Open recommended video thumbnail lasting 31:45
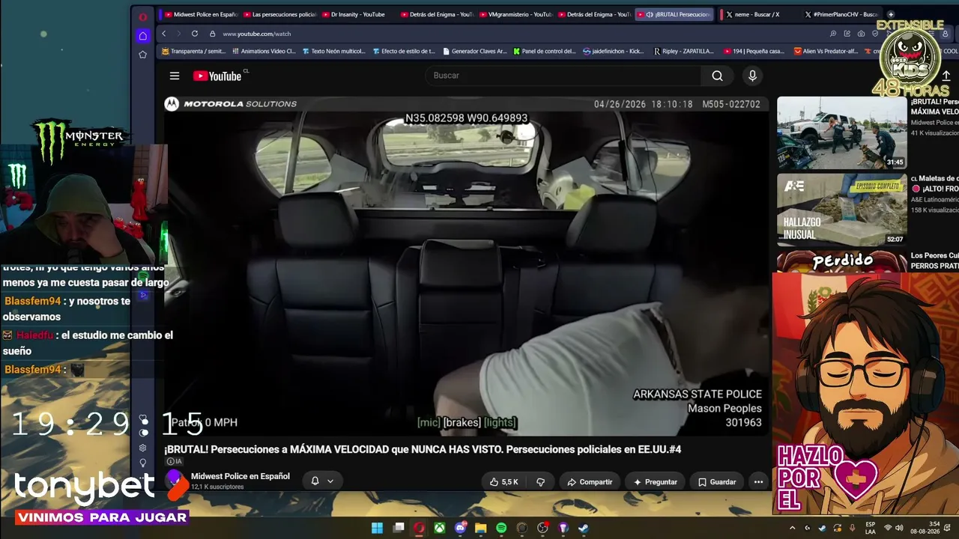This screenshot has height=539, width=959. [841, 133]
